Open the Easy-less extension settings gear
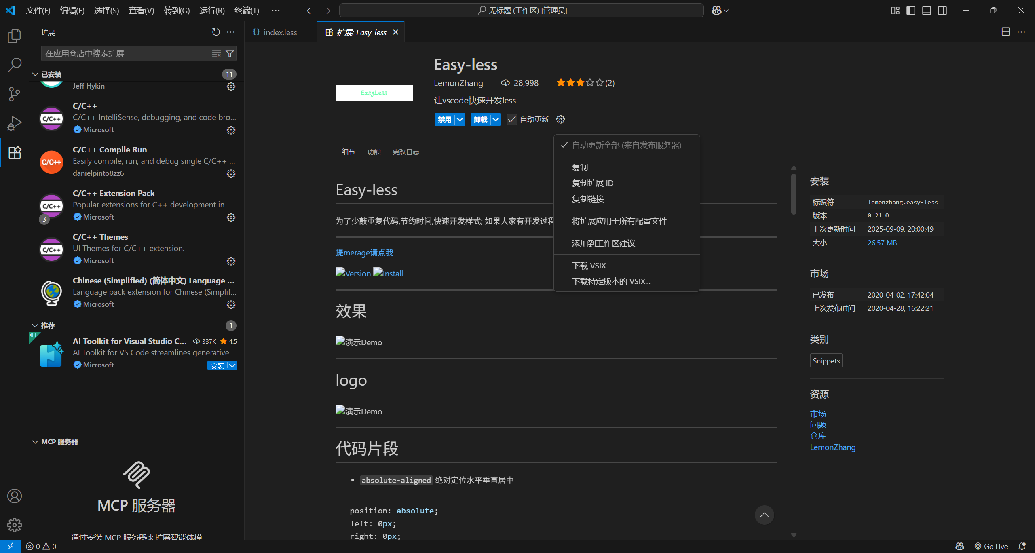1035x553 pixels. [560, 119]
